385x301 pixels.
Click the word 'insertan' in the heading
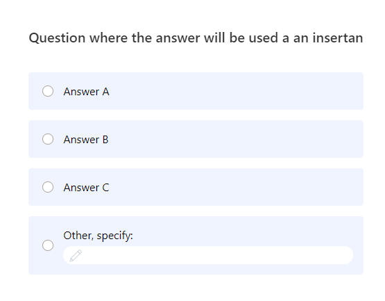[x=338, y=38]
